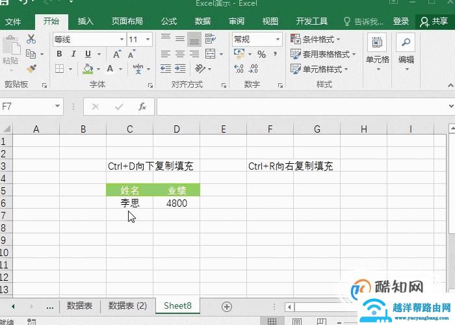Select bottom vertical align icon

(x=194, y=39)
